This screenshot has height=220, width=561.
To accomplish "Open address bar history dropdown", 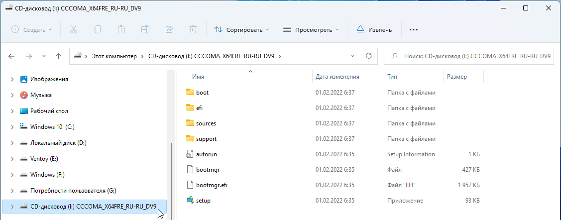I will click(352, 56).
